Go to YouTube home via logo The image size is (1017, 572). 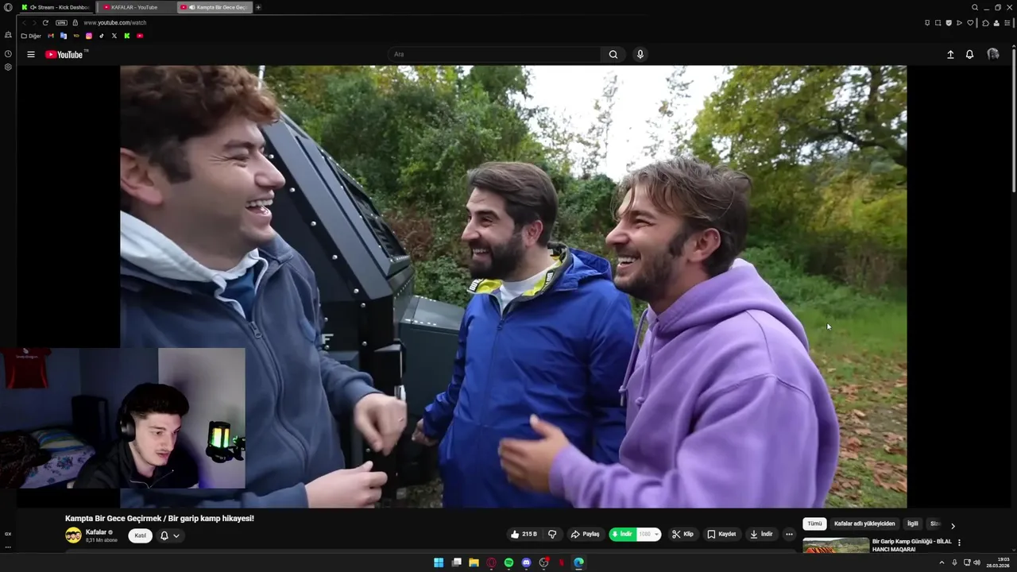pos(64,54)
